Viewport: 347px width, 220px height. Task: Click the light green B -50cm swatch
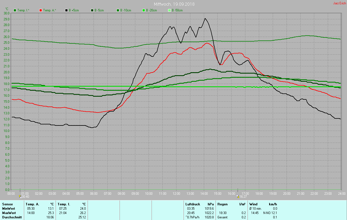169,10
